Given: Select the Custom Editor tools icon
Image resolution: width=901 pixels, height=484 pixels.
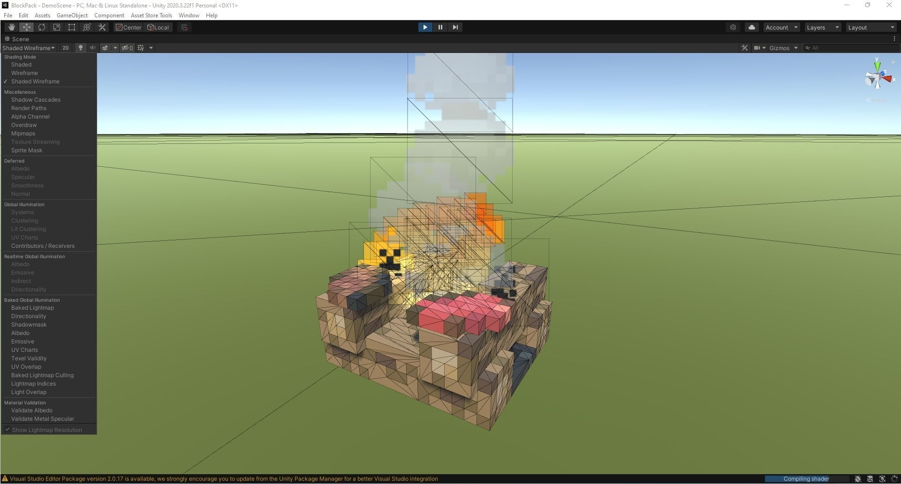Looking at the screenshot, I should [102, 27].
